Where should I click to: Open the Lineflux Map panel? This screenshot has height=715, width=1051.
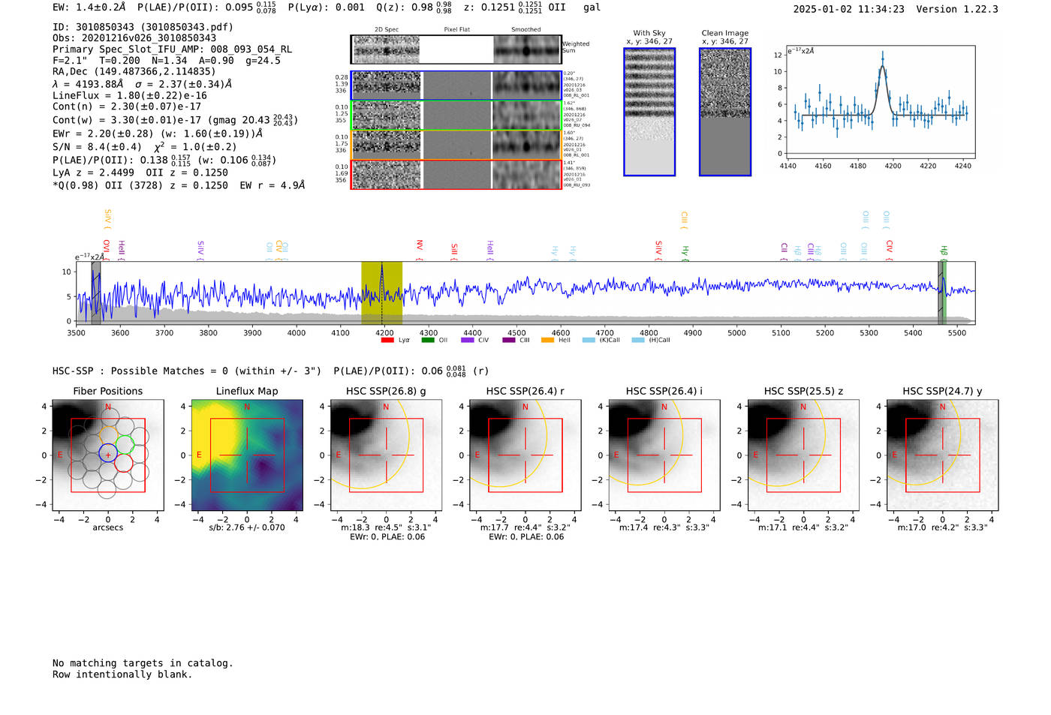coord(247,455)
